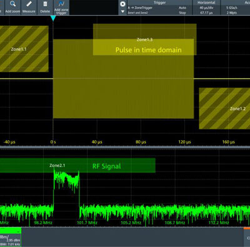
Task: Click the 120 µs time axis label
Action: click(184, 142)
